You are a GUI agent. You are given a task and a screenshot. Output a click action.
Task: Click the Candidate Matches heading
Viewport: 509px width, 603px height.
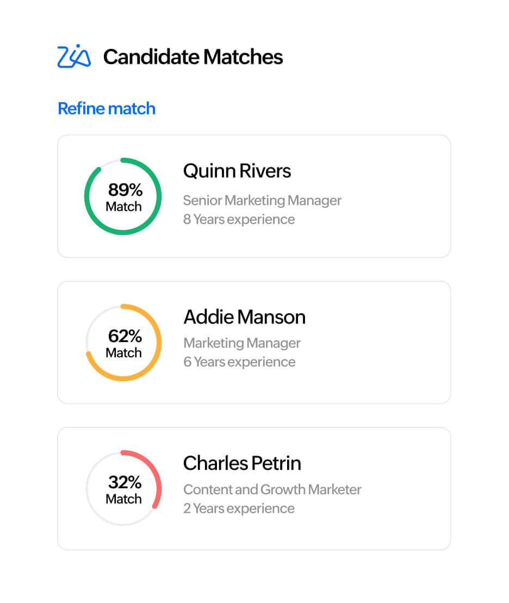coord(193,57)
